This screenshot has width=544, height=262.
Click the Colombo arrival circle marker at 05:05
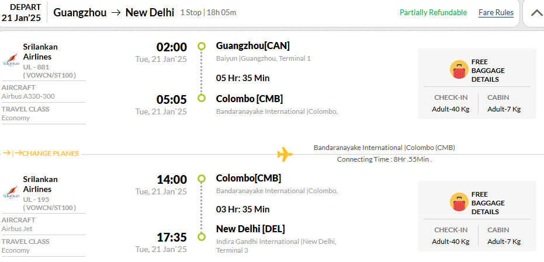coord(202,98)
